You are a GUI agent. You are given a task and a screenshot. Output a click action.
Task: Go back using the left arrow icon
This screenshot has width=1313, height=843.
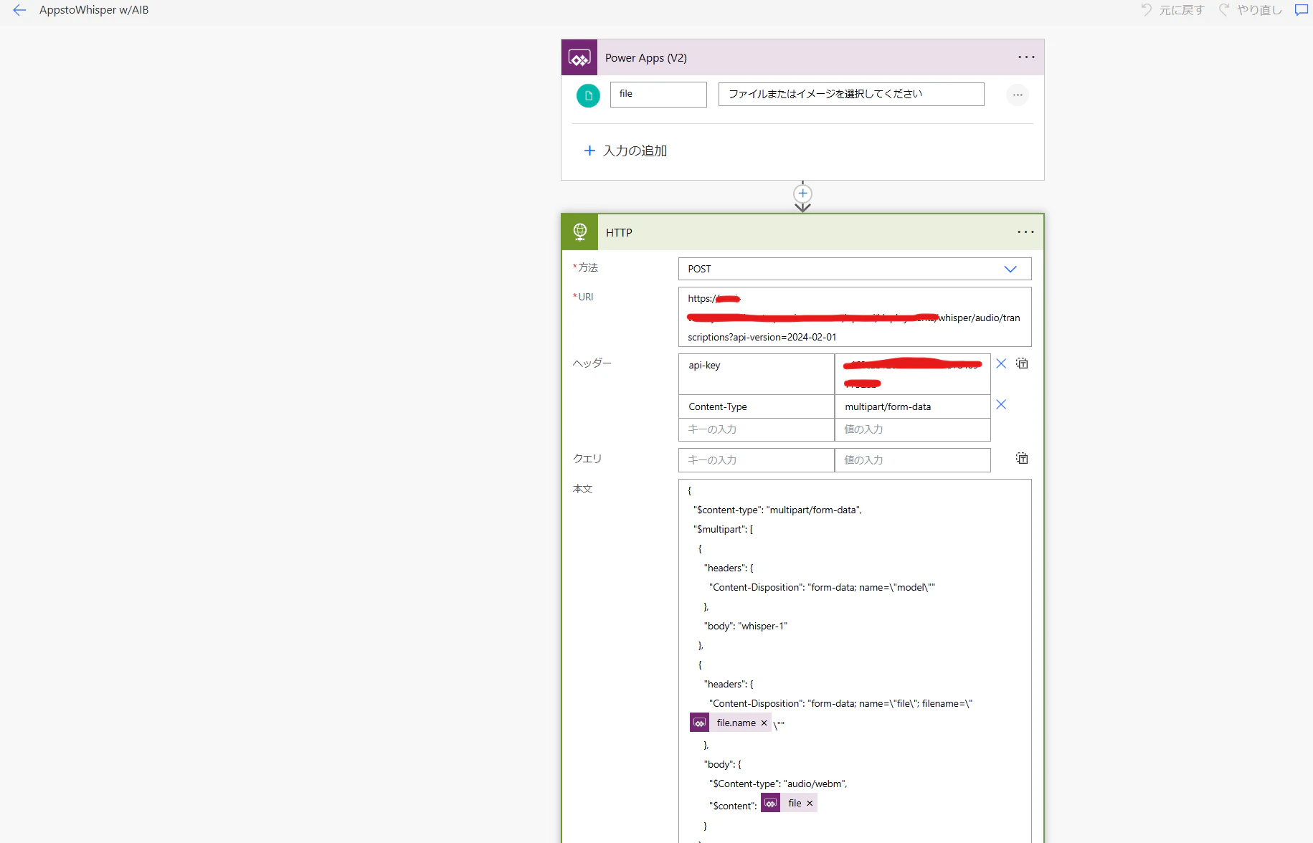pos(19,10)
